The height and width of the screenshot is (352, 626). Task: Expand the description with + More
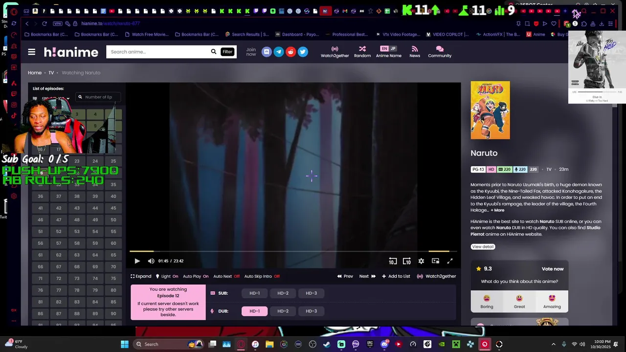[x=497, y=210]
